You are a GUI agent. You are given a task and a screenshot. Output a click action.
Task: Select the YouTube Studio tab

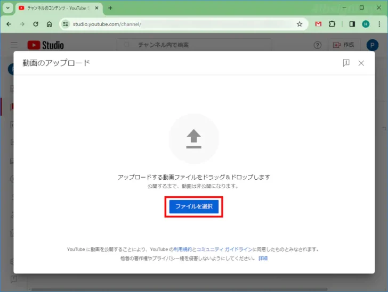pyautogui.click(x=58, y=8)
